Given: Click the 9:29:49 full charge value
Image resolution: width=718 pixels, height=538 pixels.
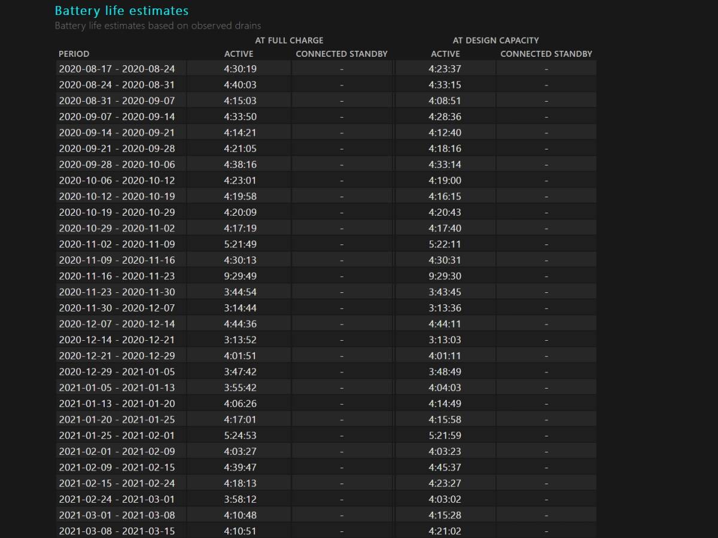Looking at the screenshot, I should (240, 276).
